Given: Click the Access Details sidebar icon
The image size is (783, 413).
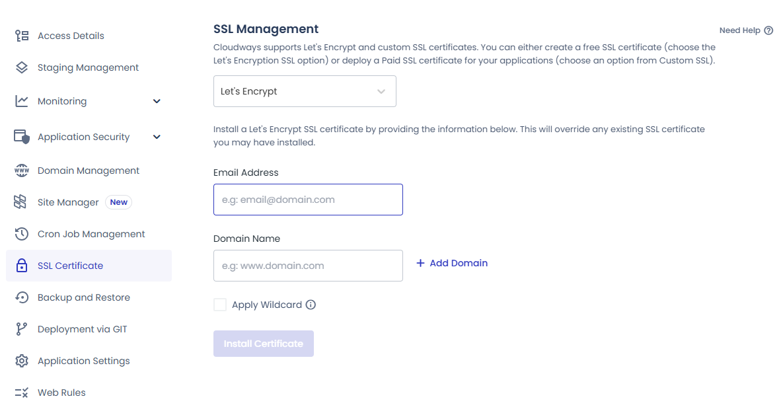Looking at the screenshot, I should 21,36.
